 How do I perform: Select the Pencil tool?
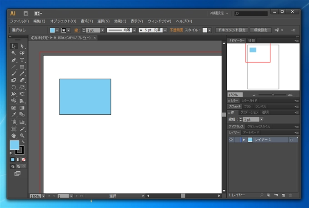pyautogui.click(x=22, y=74)
